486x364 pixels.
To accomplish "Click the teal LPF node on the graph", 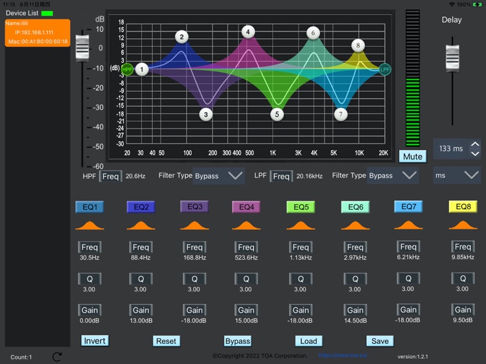I will [385, 69].
